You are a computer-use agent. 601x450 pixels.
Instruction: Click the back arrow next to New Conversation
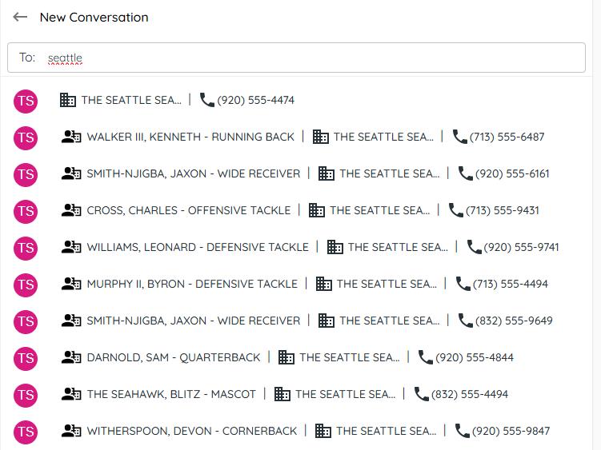tap(20, 17)
